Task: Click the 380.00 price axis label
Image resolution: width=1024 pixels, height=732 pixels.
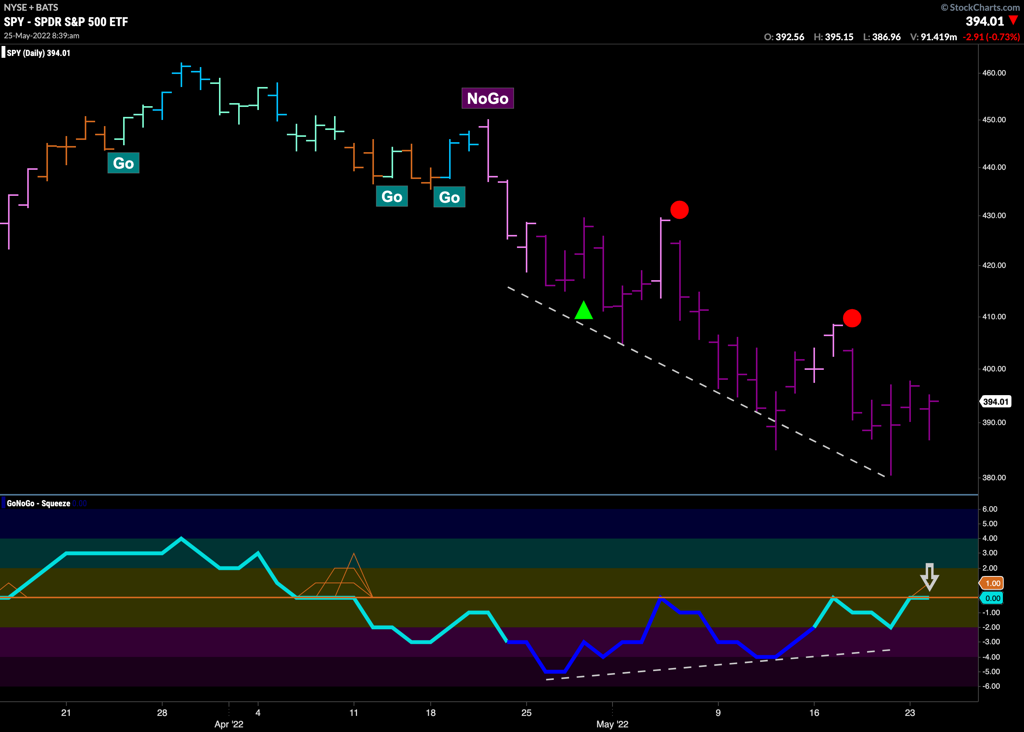Action: (x=994, y=478)
